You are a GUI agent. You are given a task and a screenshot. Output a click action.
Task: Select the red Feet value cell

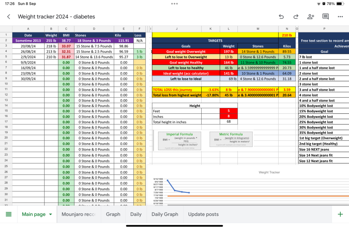(x=228, y=111)
